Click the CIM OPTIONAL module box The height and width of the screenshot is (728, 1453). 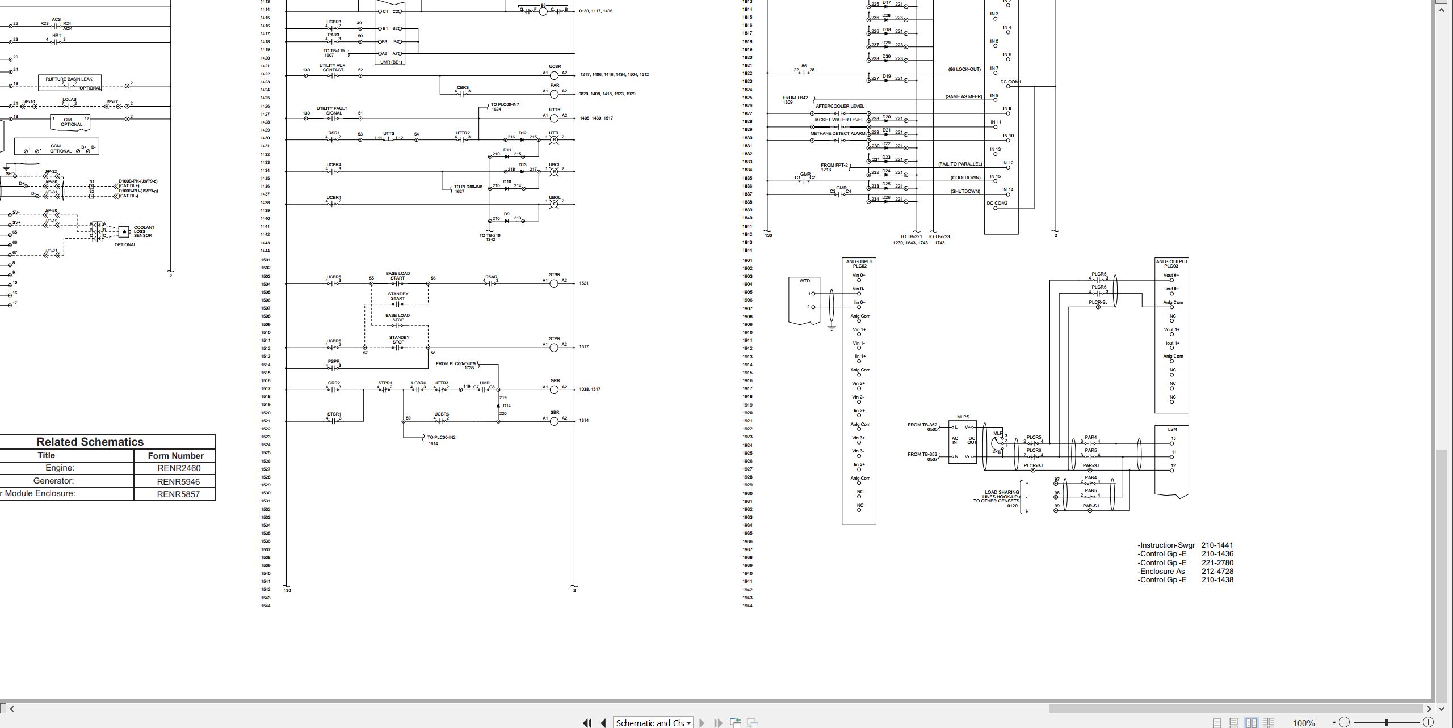pyautogui.click(x=71, y=122)
